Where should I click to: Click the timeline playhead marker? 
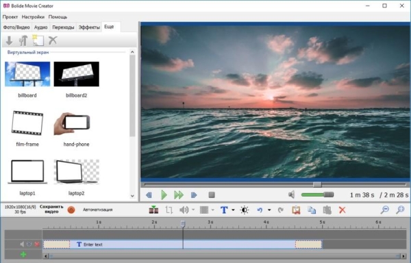[183, 224]
